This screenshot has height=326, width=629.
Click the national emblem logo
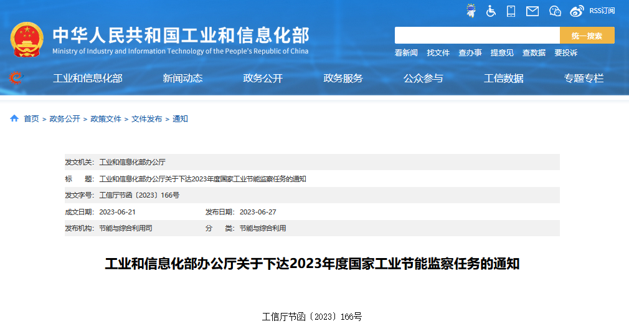27,39
